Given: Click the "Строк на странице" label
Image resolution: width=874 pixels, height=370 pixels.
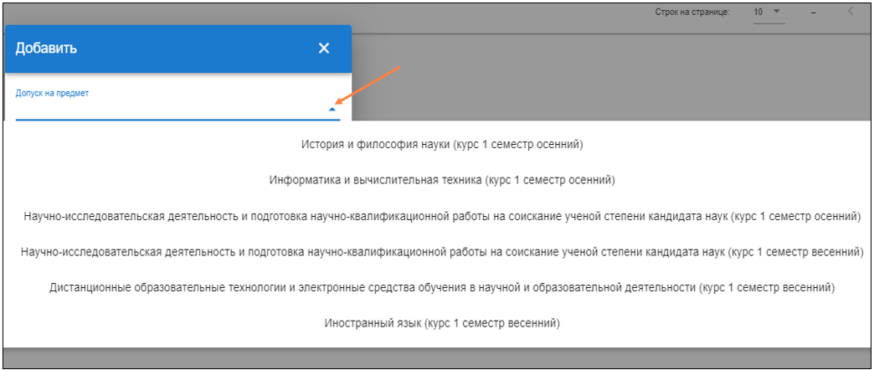Looking at the screenshot, I should point(692,13).
